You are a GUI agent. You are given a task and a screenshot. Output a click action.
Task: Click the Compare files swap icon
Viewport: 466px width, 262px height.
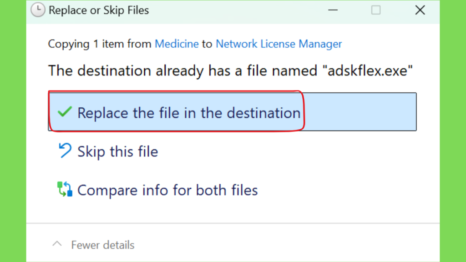[65, 189]
